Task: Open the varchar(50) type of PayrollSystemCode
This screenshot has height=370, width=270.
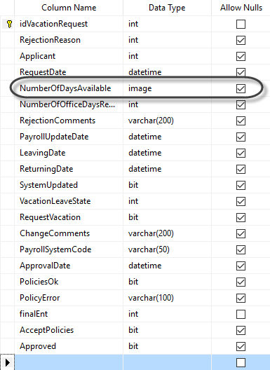Action: [167, 249]
